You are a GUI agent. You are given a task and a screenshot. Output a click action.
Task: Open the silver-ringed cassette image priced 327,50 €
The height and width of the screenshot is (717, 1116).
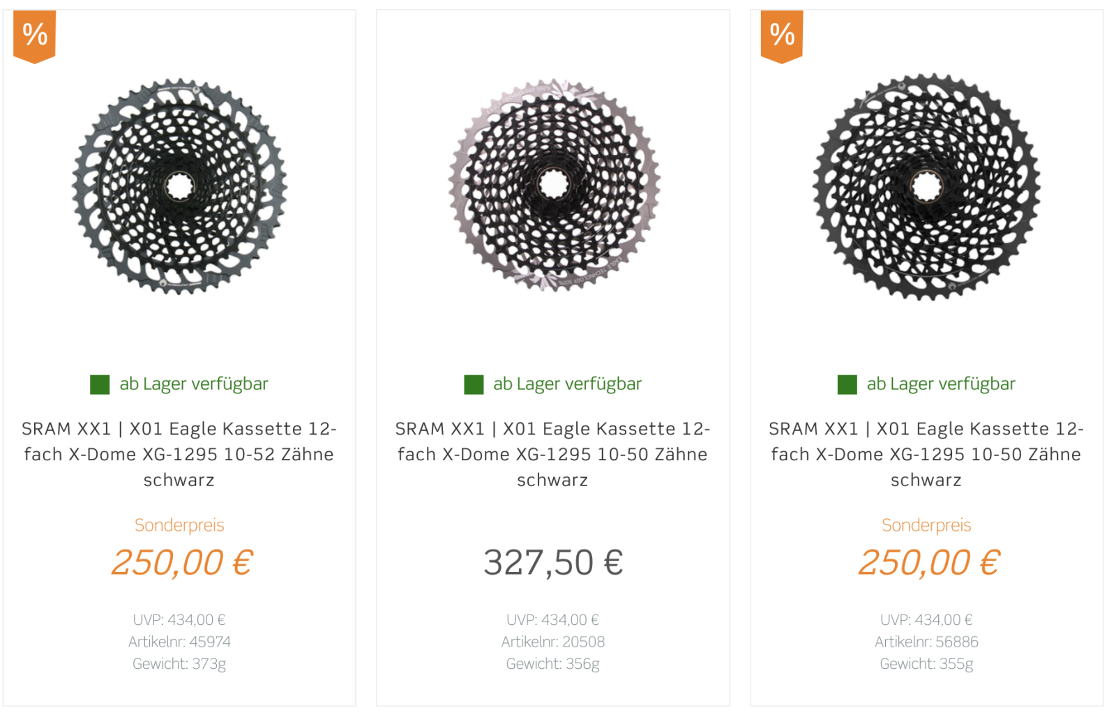[x=553, y=185]
